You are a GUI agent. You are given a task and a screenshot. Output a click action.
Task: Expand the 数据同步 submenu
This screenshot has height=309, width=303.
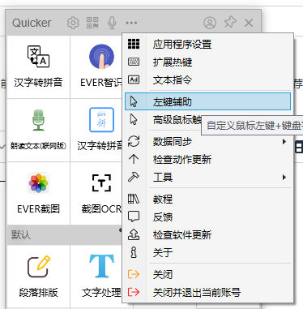(x=207, y=141)
